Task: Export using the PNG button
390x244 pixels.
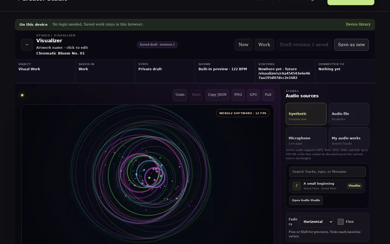Action: [238, 95]
